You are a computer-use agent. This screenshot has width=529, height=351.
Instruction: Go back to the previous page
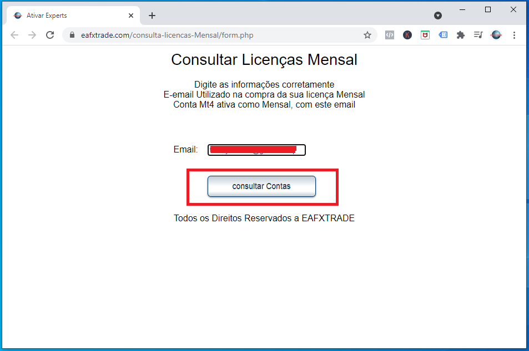tap(14, 35)
